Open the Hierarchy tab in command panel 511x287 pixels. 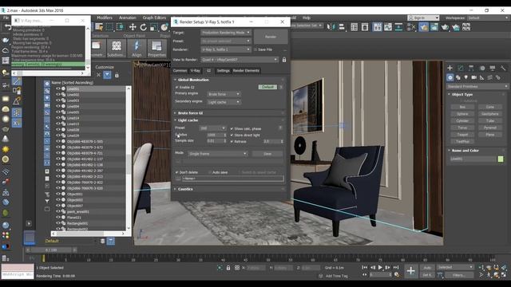coord(471,68)
